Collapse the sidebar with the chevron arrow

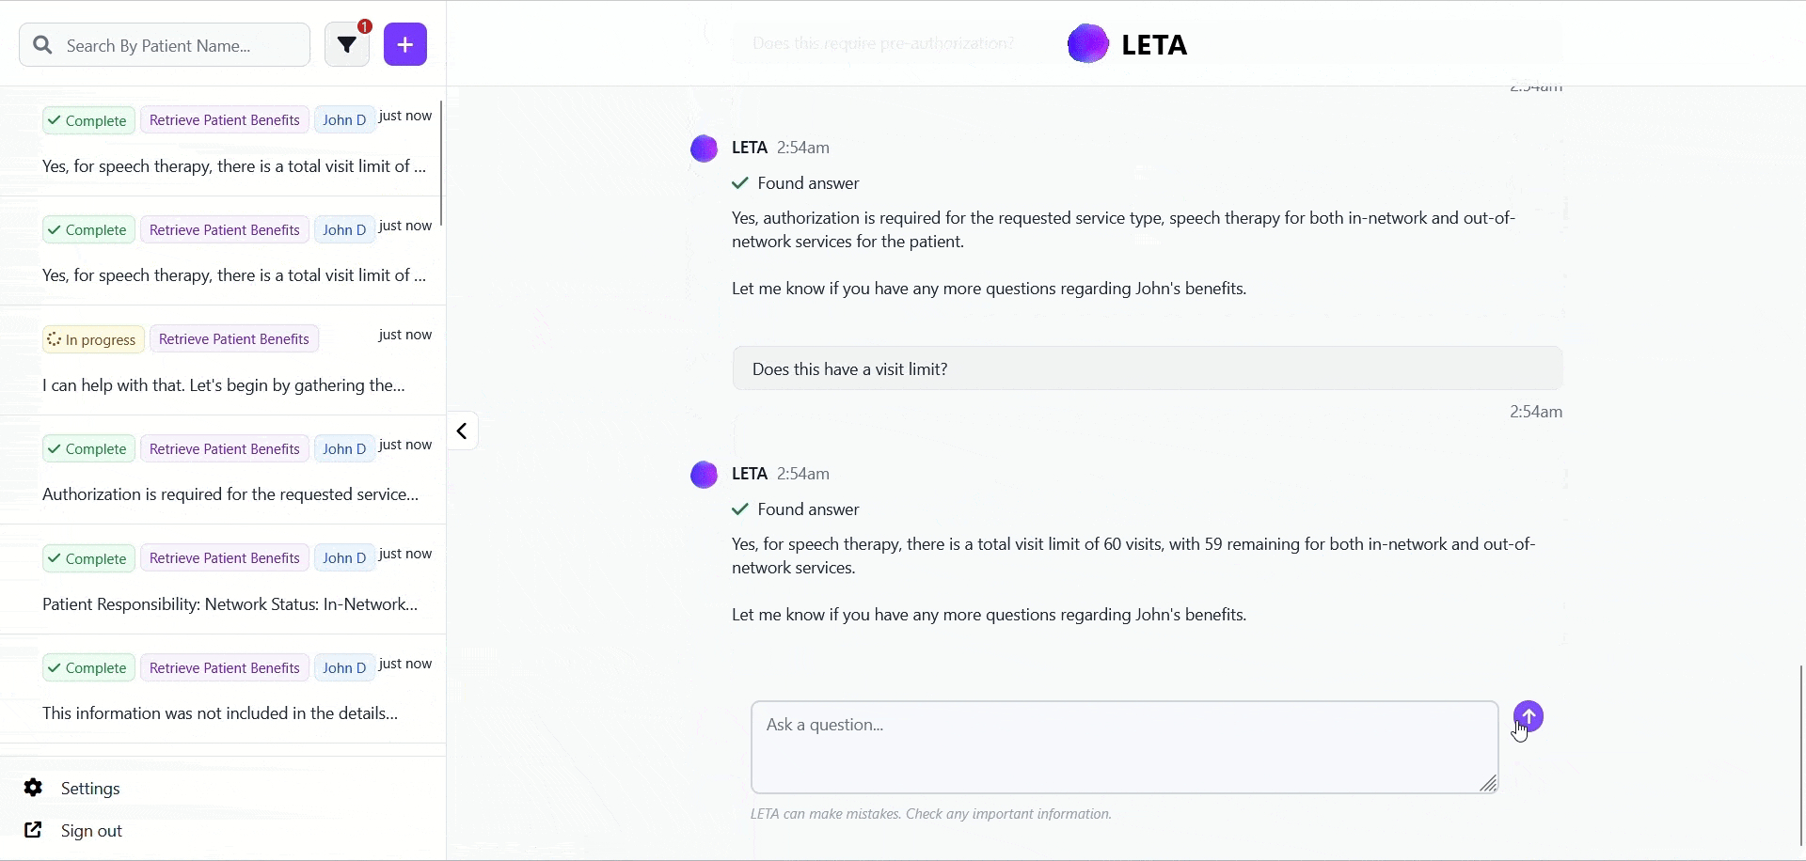462,431
